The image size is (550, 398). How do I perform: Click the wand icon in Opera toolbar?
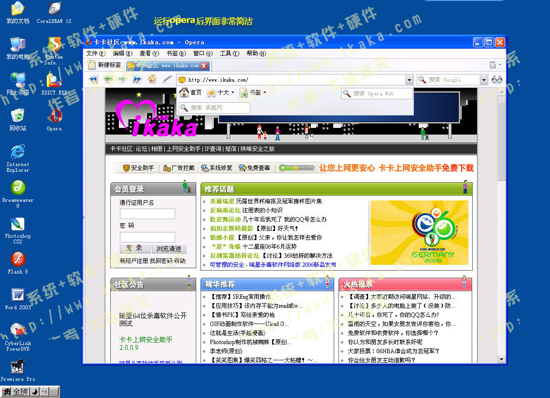(x=167, y=79)
